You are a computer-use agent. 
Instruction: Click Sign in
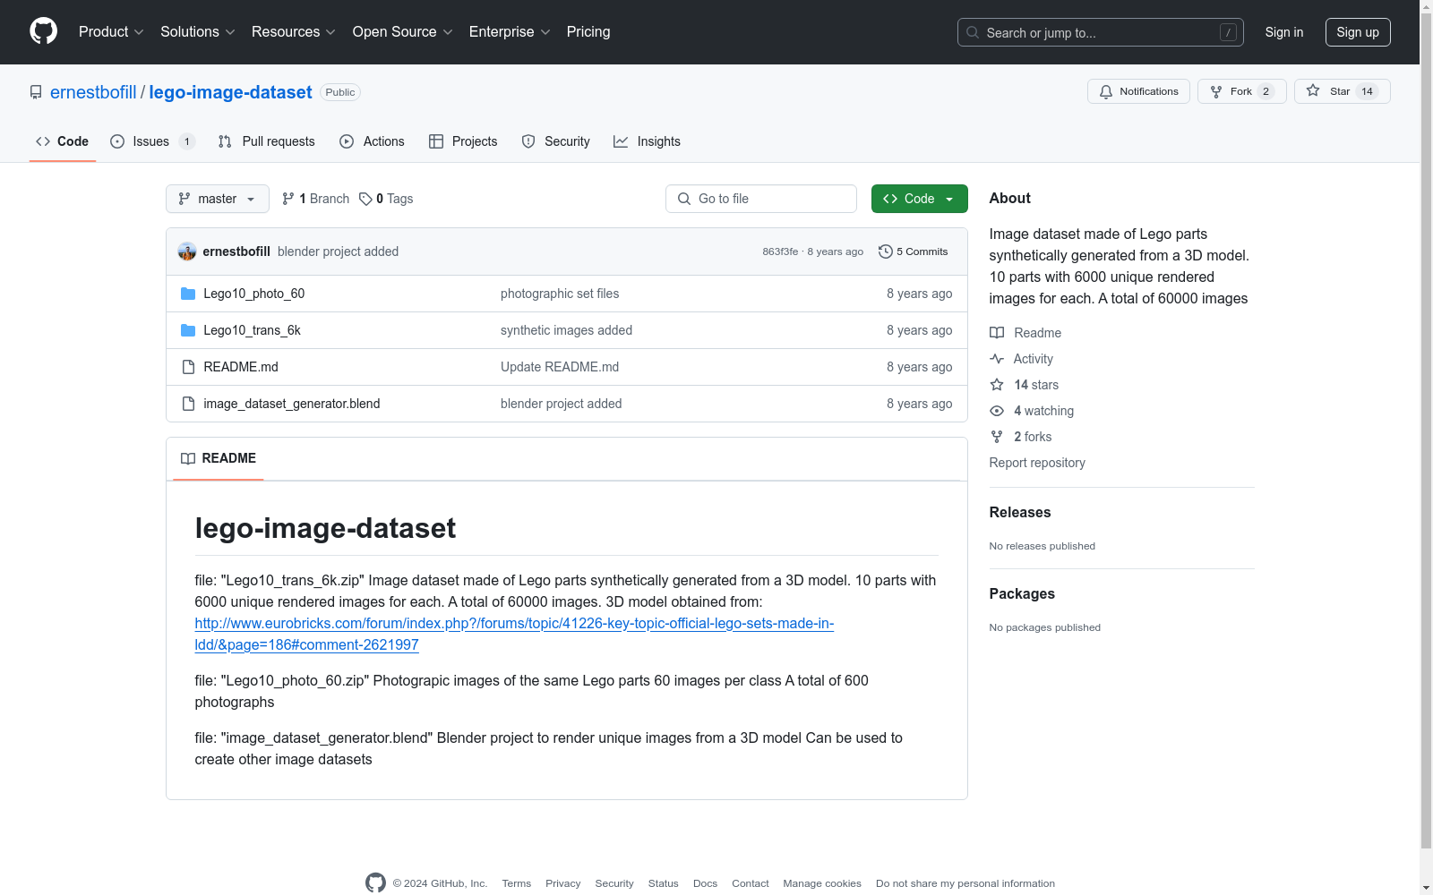tap(1284, 32)
